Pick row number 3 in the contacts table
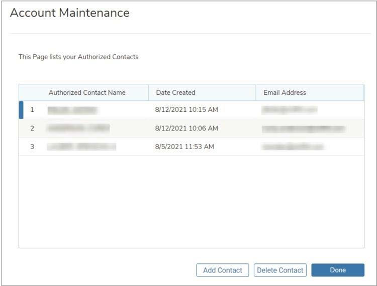 (x=32, y=147)
